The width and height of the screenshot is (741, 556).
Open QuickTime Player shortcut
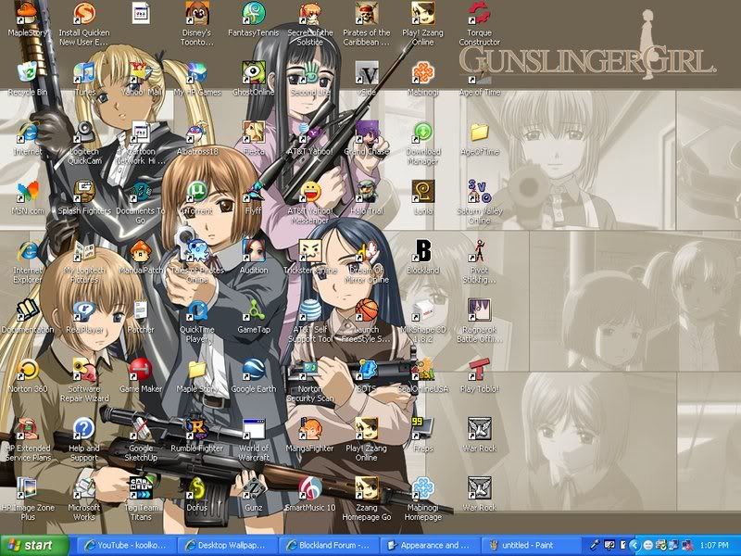point(197,310)
